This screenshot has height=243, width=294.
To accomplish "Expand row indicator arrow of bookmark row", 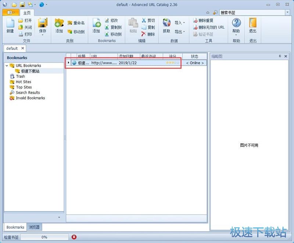I will point(68,63).
